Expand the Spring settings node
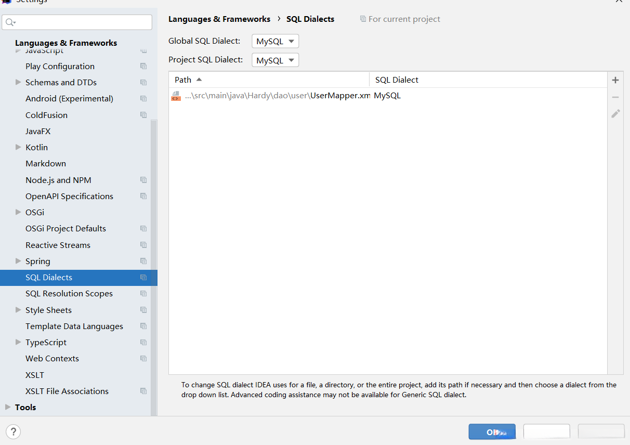630x445 pixels. click(x=18, y=261)
